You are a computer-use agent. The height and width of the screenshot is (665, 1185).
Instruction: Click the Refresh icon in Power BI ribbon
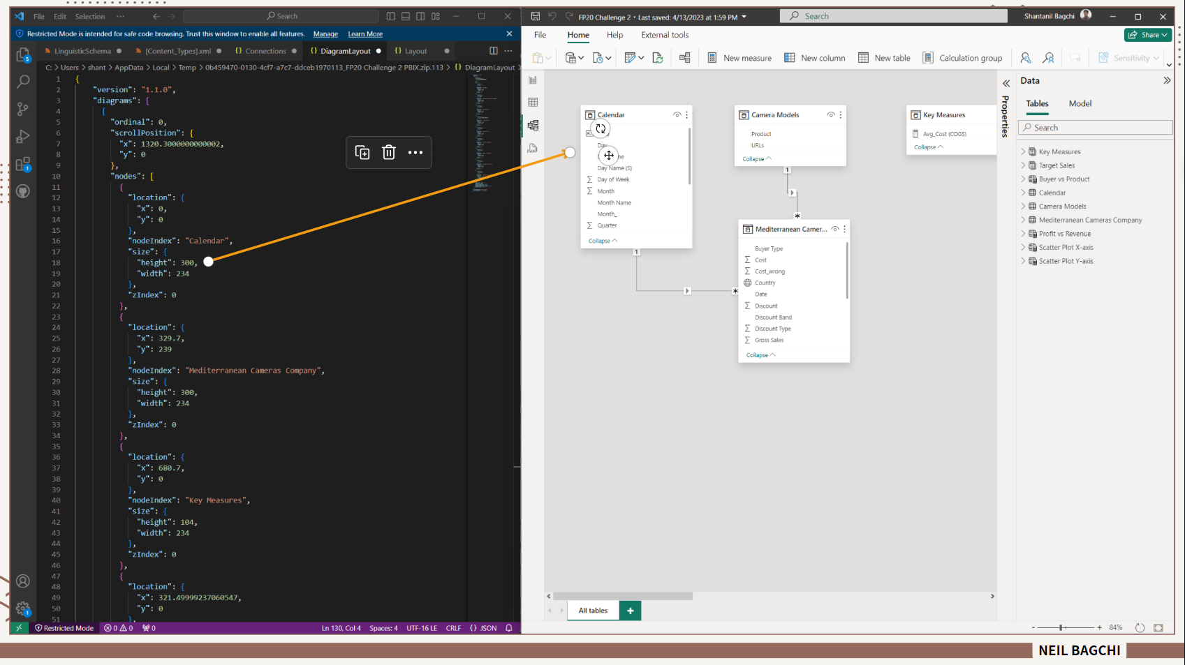click(x=657, y=58)
